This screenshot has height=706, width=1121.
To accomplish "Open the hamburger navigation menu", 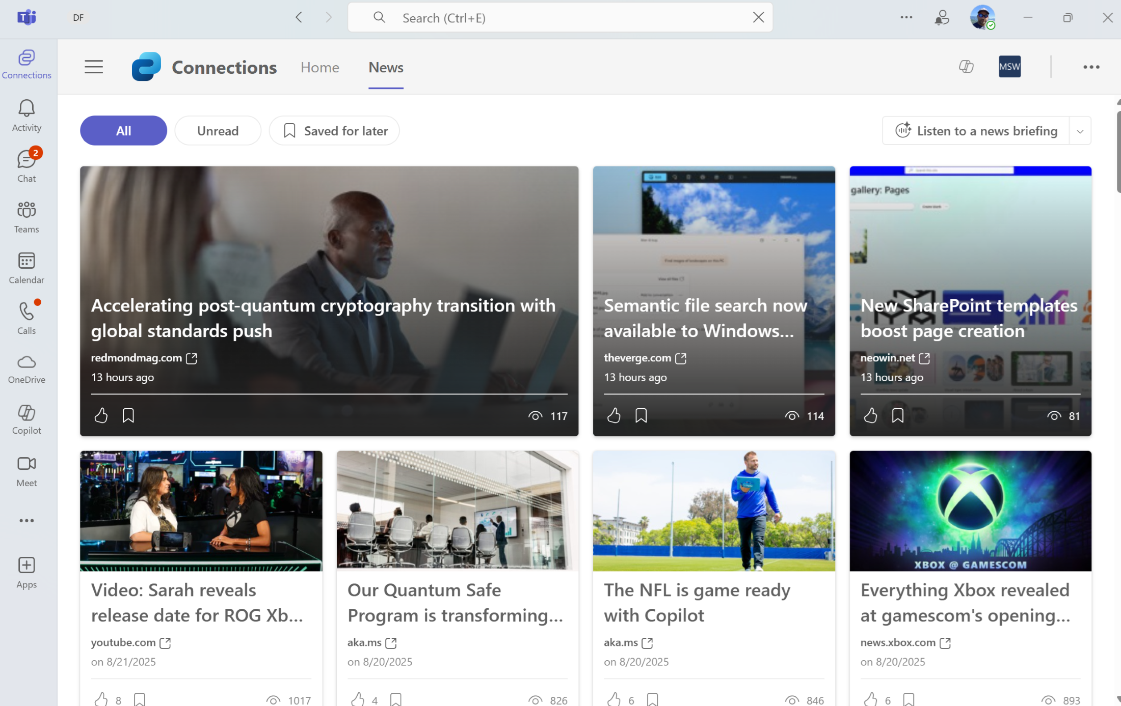I will (x=94, y=67).
